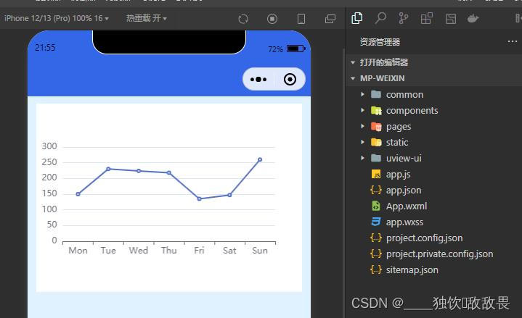Image resolution: width=522 pixels, height=318 pixels.
Task: Click the stop circle icon in simulator toolbar
Action: click(x=272, y=19)
